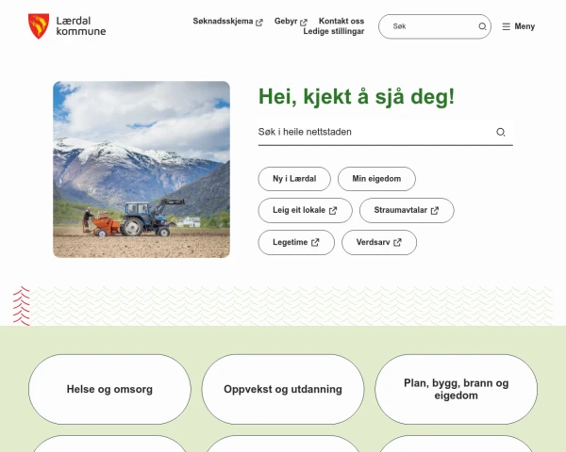Image resolution: width=566 pixels, height=452 pixels.
Task: Click the tractor landscape photo
Action: pyautogui.click(x=141, y=169)
